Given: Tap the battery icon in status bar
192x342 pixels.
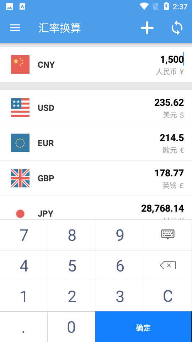Looking at the screenshot, I should [x=166, y=6].
